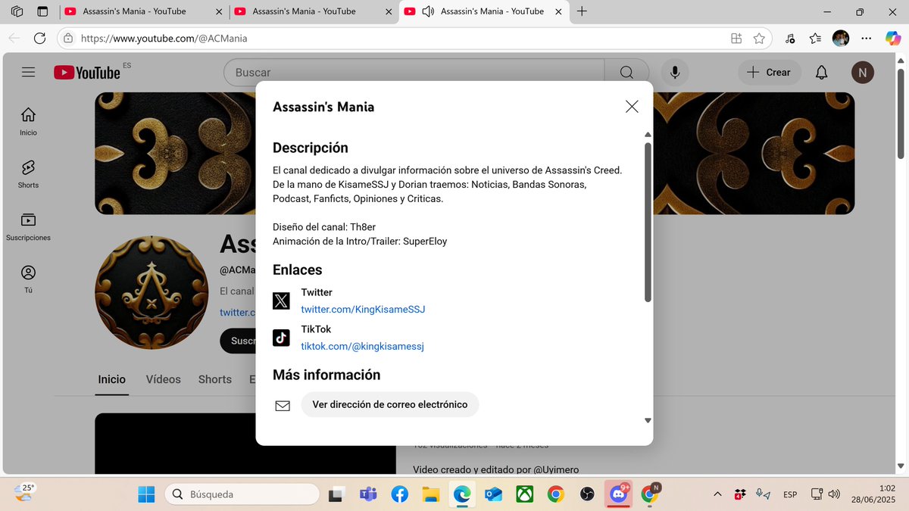The width and height of the screenshot is (909, 511).
Task: Go to Inicio in sidebar
Action: pyautogui.click(x=29, y=121)
